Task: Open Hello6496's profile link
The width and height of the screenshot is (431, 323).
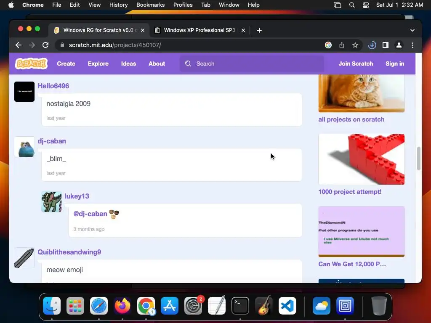Action: click(x=53, y=86)
